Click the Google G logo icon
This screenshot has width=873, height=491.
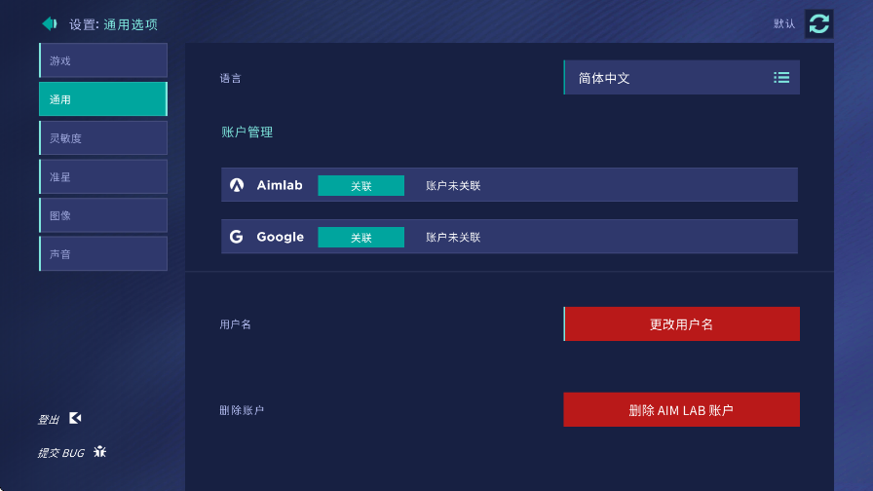pyautogui.click(x=236, y=237)
